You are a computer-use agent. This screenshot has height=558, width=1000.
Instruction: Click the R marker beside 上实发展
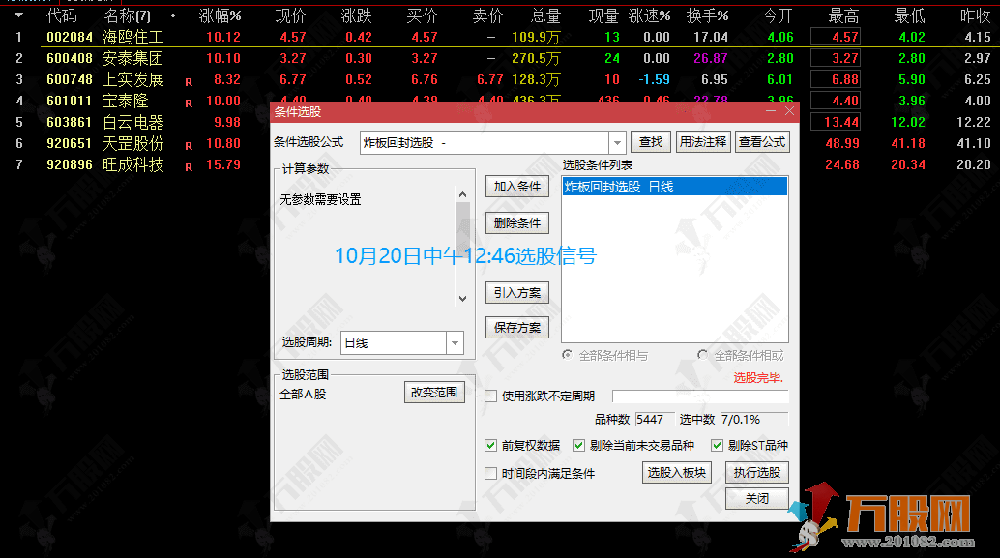(x=189, y=80)
